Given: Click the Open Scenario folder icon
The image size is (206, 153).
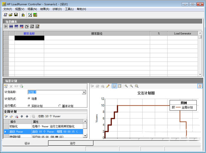Looking at the screenshot, I should (x=11, y=15).
